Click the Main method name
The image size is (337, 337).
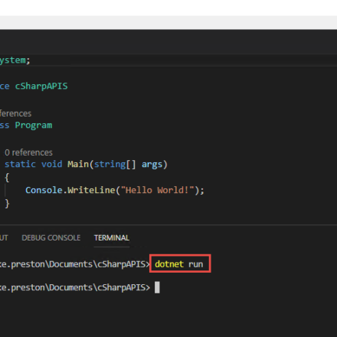[x=78, y=164]
